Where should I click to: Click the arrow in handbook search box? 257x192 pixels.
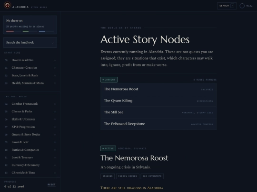coord(53,43)
